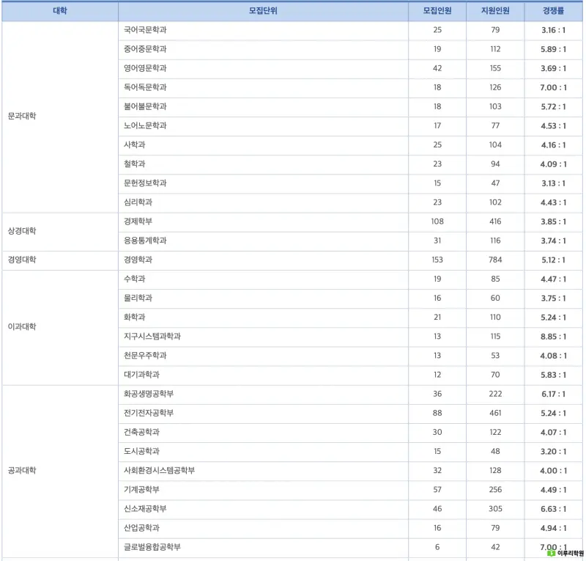
Task: Select the 전기전자공학부 department cell
Action: [x=263, y=413]
